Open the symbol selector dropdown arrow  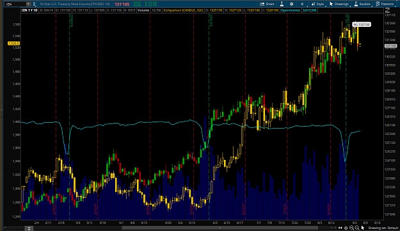click(x=28, y=4)
